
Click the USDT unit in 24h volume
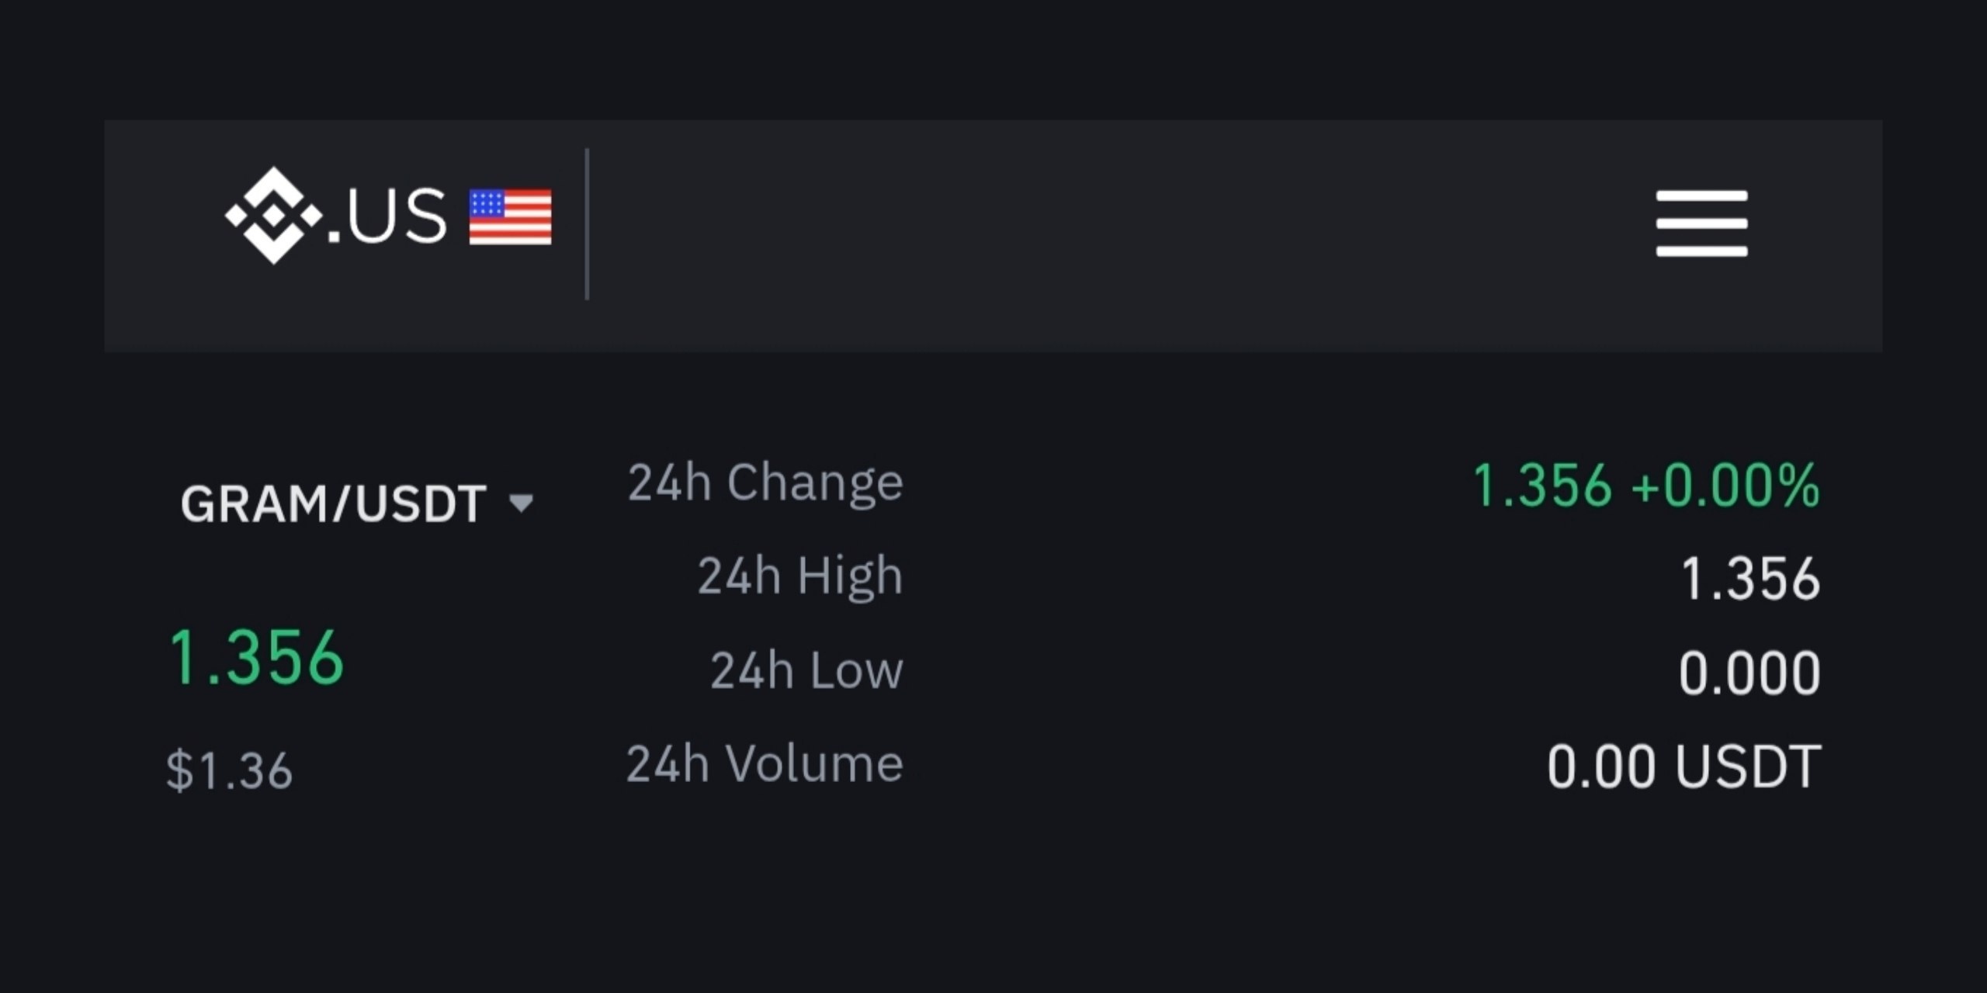coord(1748,766)
